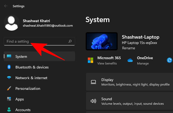This screenshot has height=113, width=173.
Task: Click the Personalization paintbrush icon
Action: pyautogui.click(x=9, y=88)
